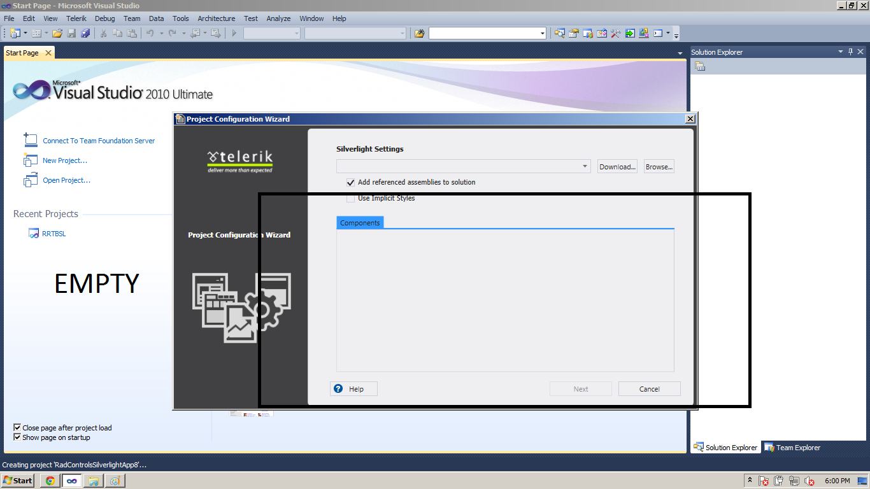Click the Properties Window toolbar icon
Viewport: 870px width, 489px height.
[x=574, y=33]
